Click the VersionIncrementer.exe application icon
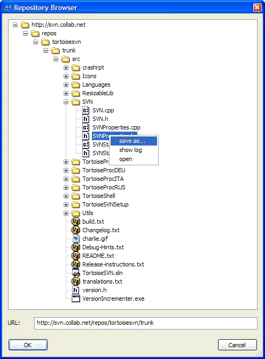This screenshot has height=359, width=265. click(76, 299)
